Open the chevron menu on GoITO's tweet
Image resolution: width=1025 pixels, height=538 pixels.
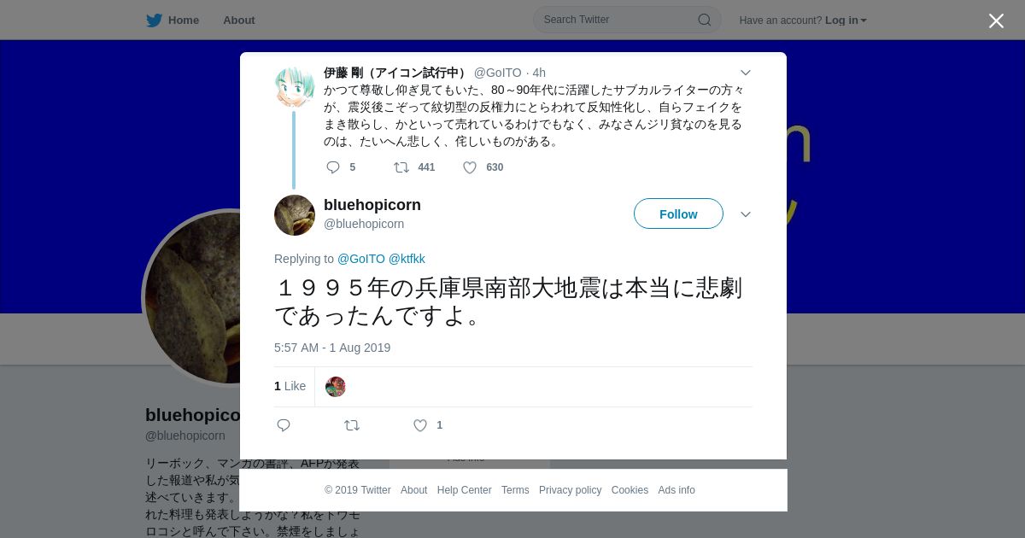(x=745, y=73)
